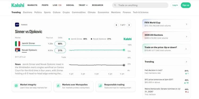Open the PERPS menu item

click(x=45, y=5)
